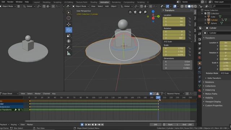Select the Transform tool in viewport toolbar
This screenshot has height=130, width=231.
pos(69,41)
